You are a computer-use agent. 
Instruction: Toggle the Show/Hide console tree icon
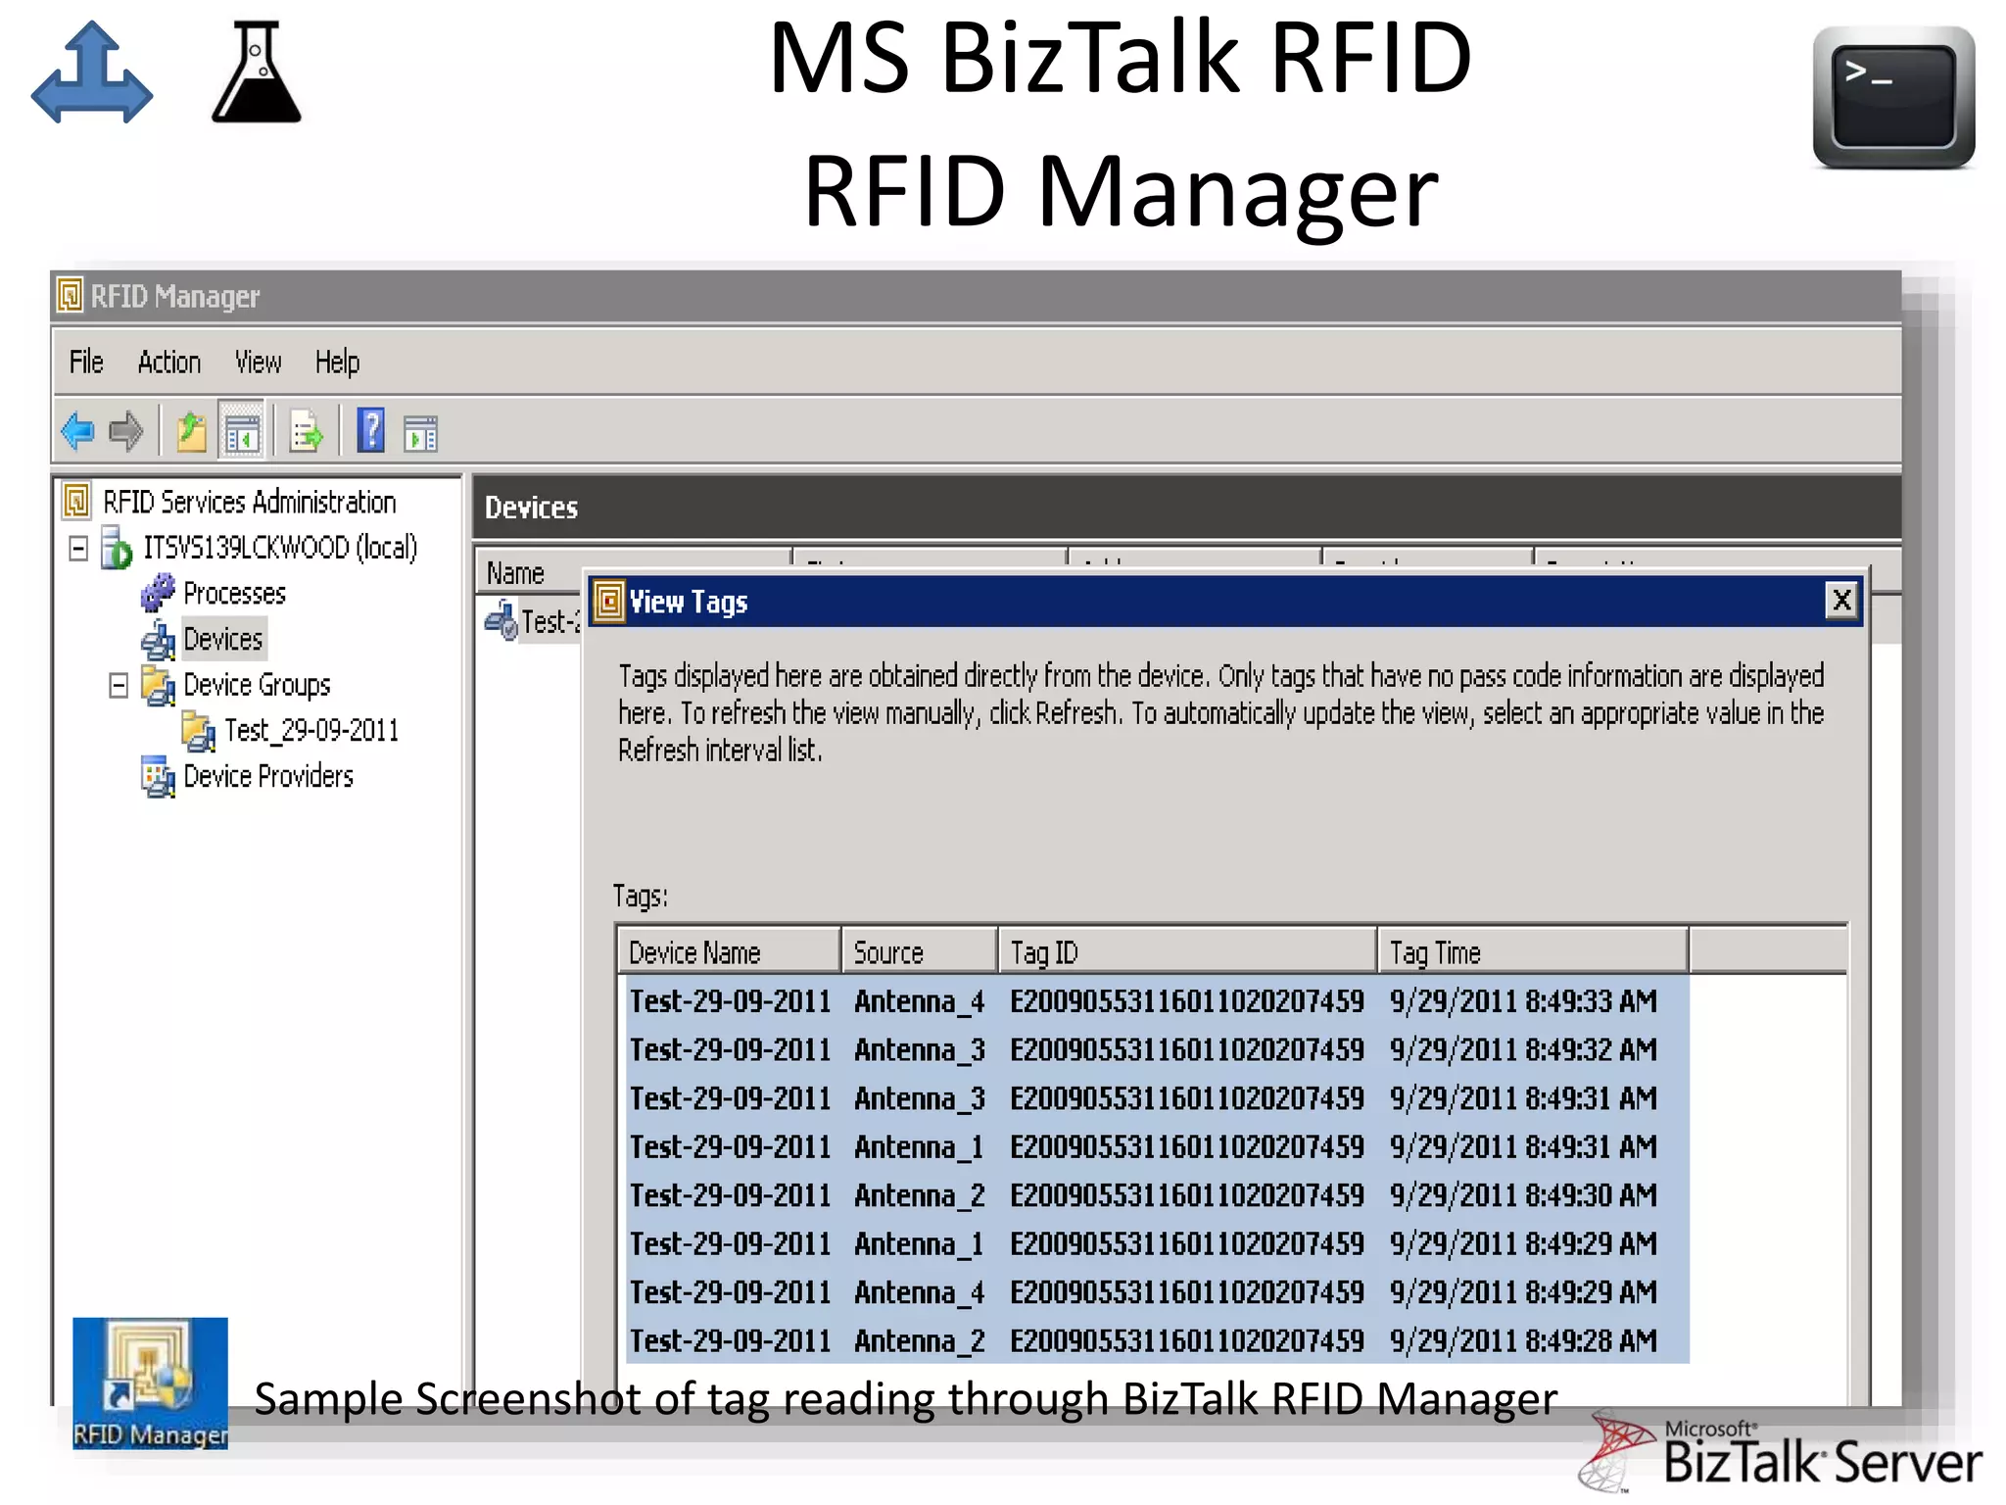pyautogui.click(x=242, y=431)
